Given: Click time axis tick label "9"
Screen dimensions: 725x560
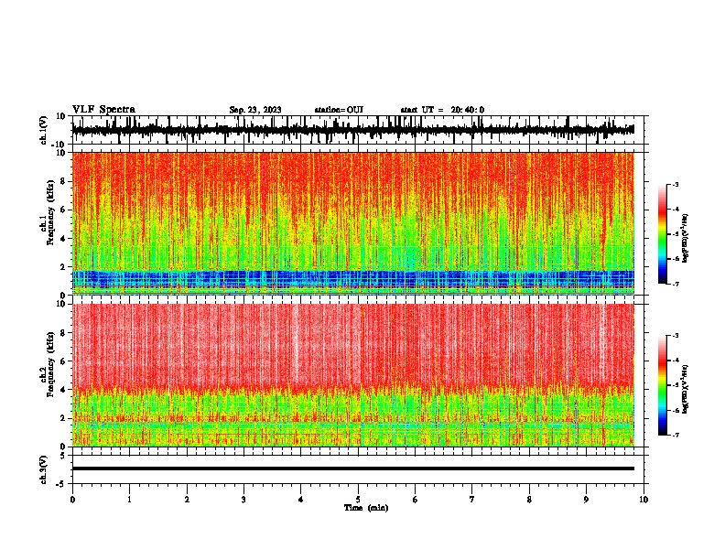Looking at the screenshot, I should click(x=586, y=500).
